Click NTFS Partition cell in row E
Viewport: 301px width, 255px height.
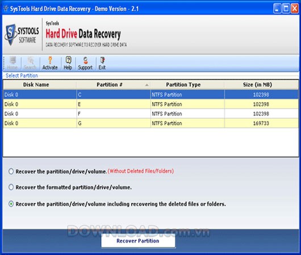pos(187,104)
